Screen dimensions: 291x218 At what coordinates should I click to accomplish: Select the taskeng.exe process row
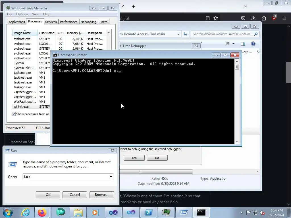(31, 73)
